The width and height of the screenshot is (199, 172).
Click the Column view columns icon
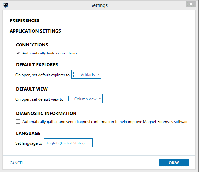pos(69,99)
